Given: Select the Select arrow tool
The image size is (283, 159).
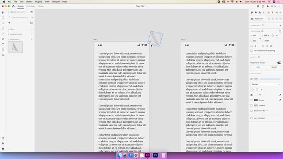Looking at the screenshot, I should pos(3,12).
